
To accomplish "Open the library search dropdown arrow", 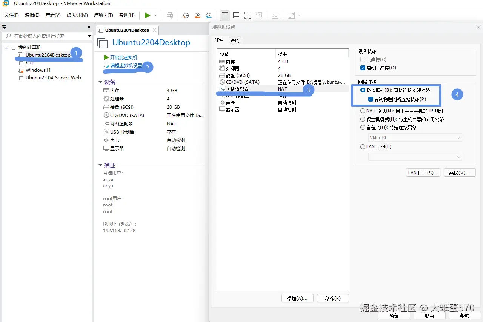I will click(x=89, y=36).
